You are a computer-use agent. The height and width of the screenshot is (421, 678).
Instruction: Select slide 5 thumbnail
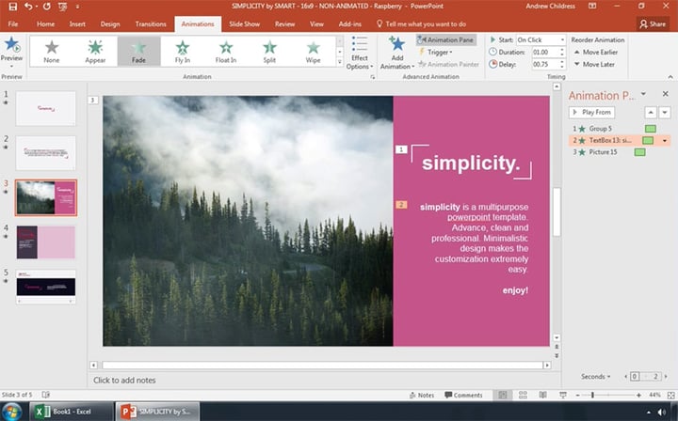[46, 287]
